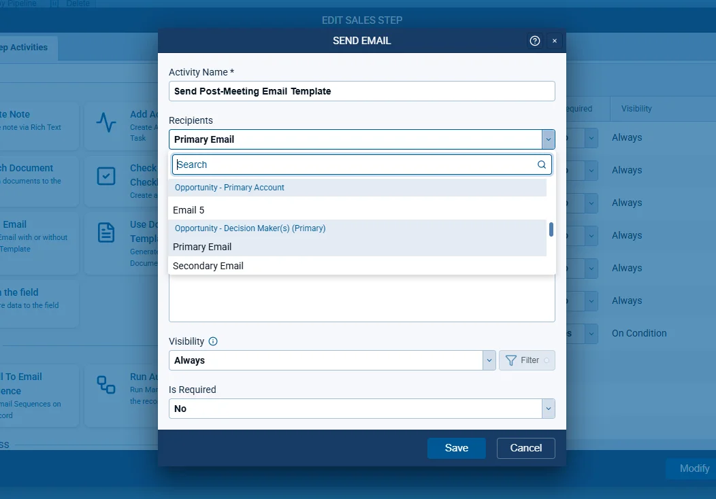Click the Run Automation workflow icon
This screenshot has width=716, height=499.
point(106,385)
